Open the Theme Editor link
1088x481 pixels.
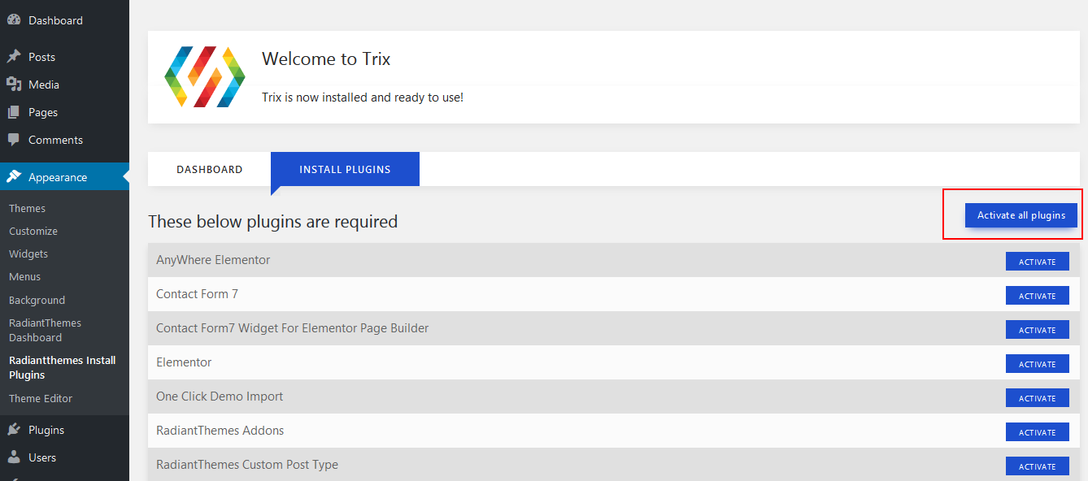[41, 399]
